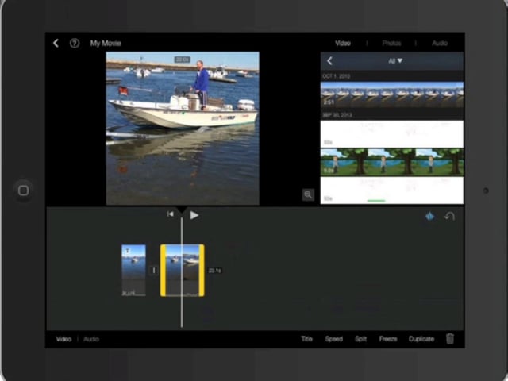Image resolution: width=508 pixels, height=381 pixels.
Task: Delete selected clip with trash icon
Action: click(450, 339)
